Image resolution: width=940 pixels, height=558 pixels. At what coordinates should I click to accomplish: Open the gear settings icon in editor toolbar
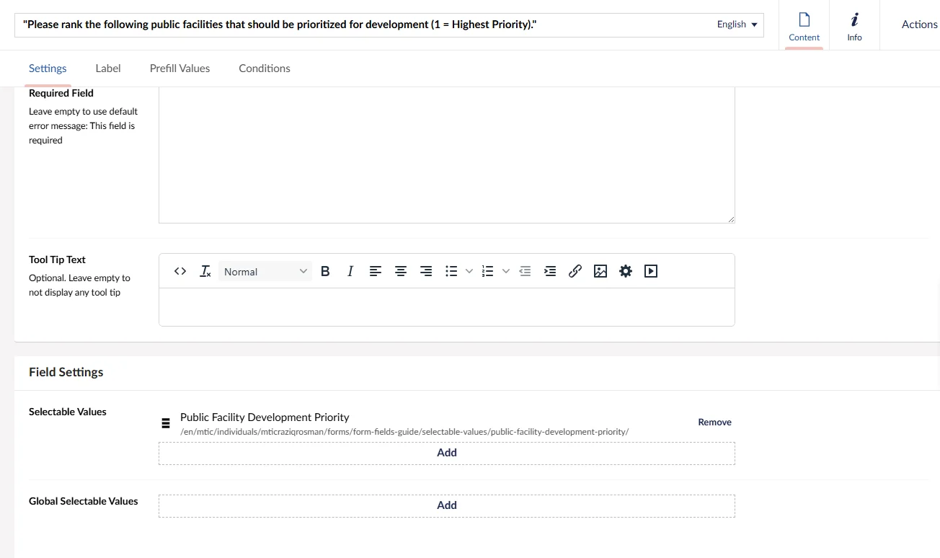point(626,271)
